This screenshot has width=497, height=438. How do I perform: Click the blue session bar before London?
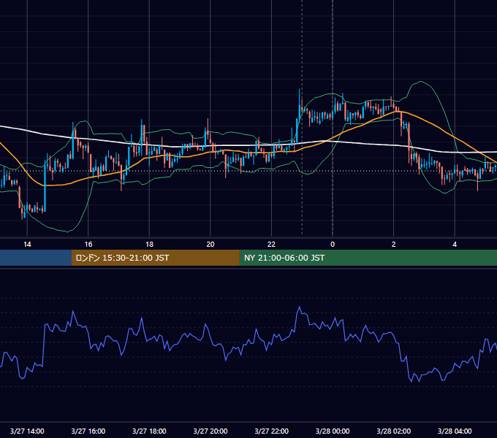point(36,258)
